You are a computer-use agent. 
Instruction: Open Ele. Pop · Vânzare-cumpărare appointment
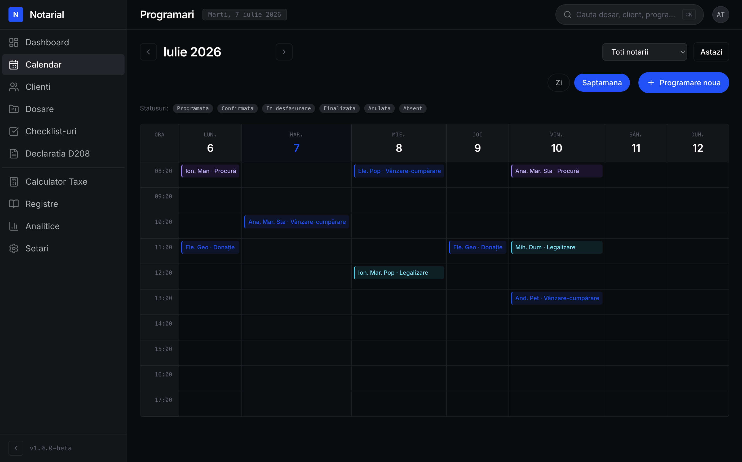[x=399, y=171]
